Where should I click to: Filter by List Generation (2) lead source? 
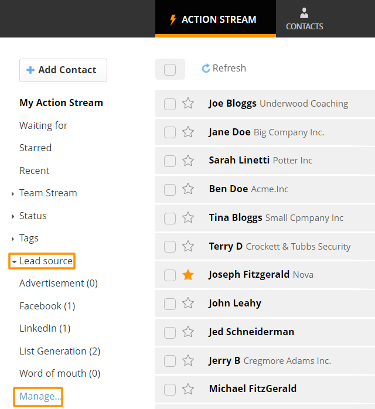(60, 351)
